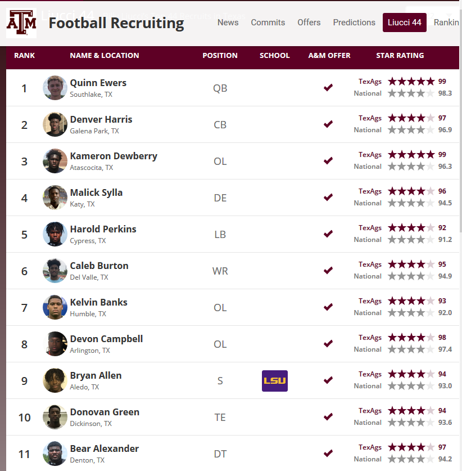Click Quinn Ewers' TexAgs star rating
This screenshot has width=462, height=471.
[411, 82]
